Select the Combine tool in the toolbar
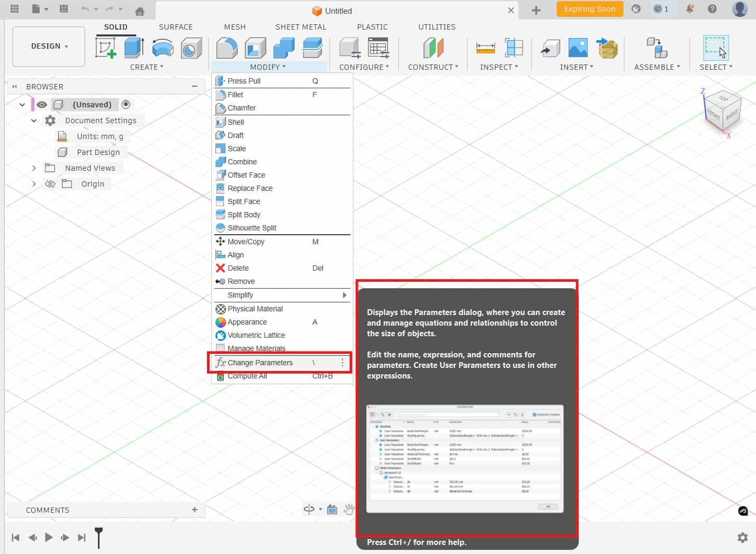 point(284,48)
